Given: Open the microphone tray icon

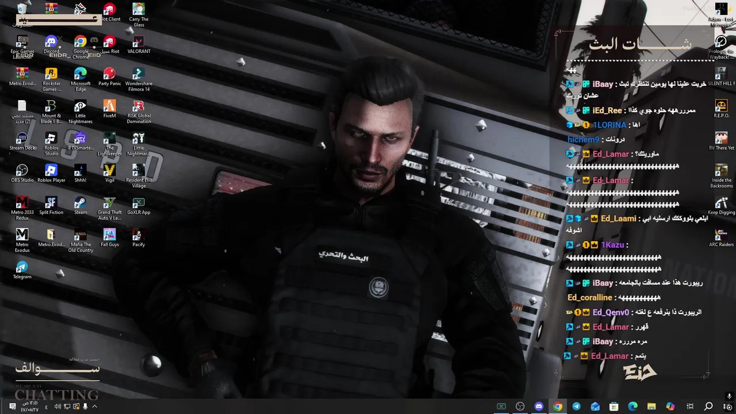Looking at the screenshot, I should point(85,407).
